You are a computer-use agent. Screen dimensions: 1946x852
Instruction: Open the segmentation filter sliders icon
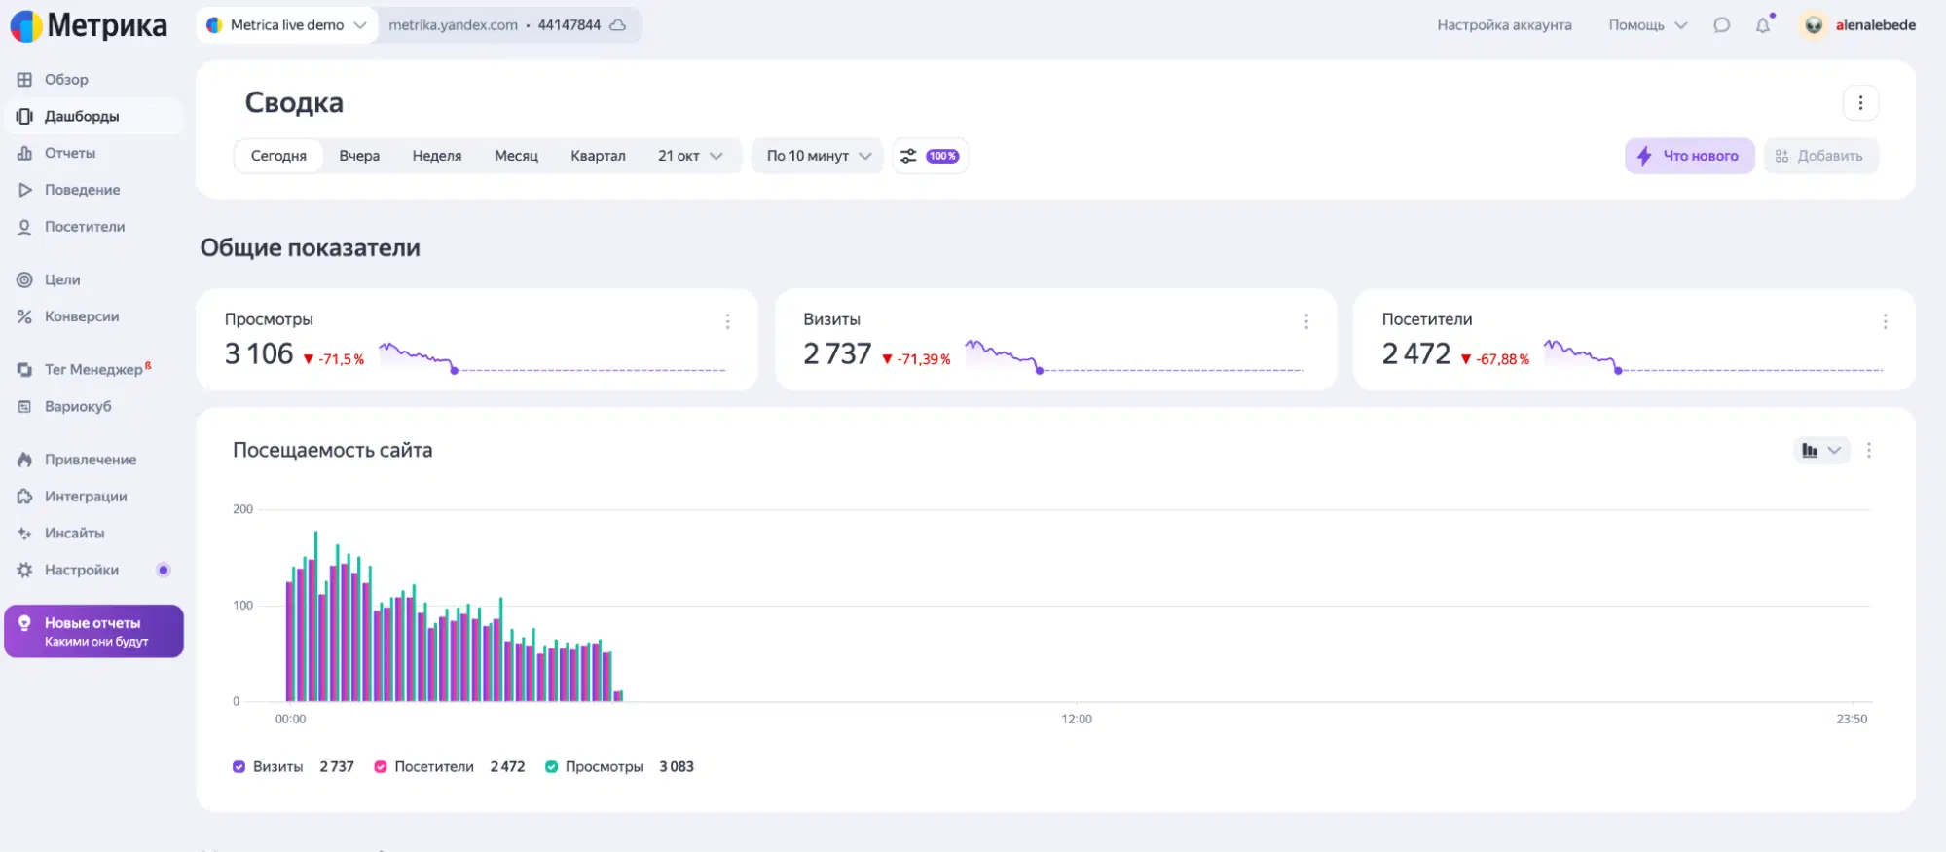[x=908, y=156]
